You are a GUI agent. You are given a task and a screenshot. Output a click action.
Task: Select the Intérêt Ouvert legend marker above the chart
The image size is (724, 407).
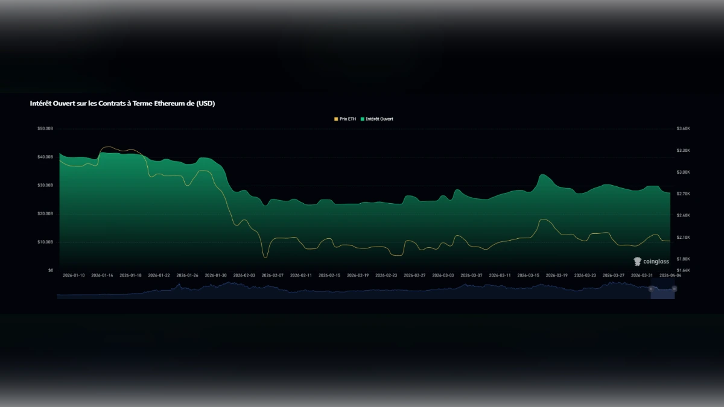pyautogui.click(x=362, y=119)
